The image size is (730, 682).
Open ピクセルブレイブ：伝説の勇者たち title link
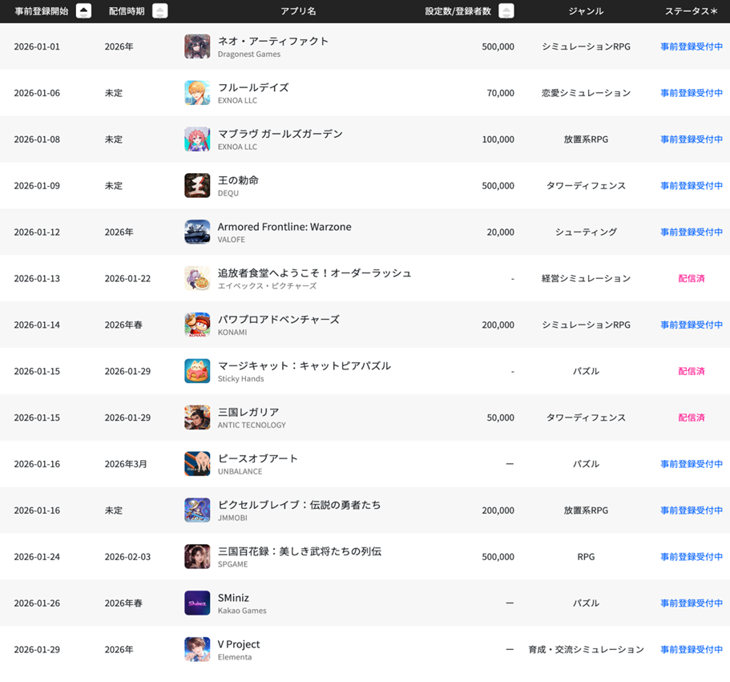point(299,505)
